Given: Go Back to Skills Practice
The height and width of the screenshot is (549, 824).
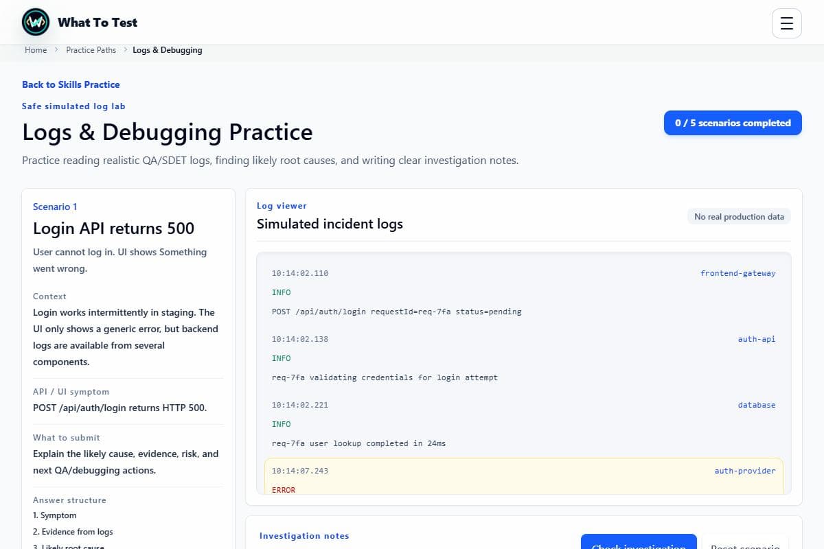Looking at the screenshot, I should [x=71, y=84].
